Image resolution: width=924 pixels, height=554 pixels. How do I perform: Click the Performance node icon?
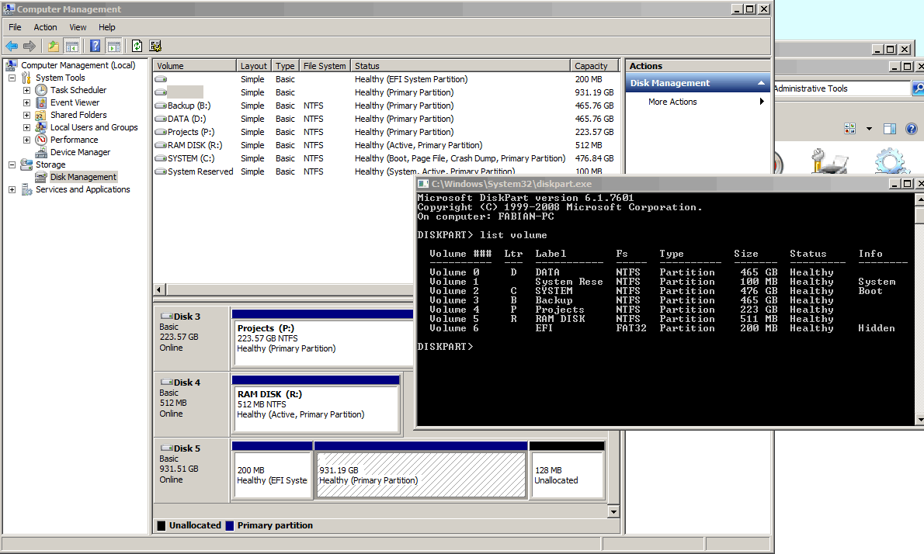40,140
